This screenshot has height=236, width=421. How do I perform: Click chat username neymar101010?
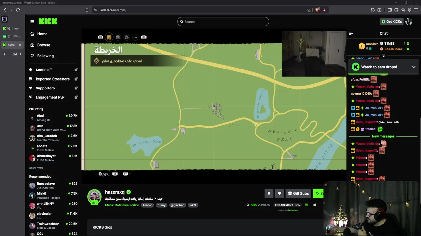point(361,94)
